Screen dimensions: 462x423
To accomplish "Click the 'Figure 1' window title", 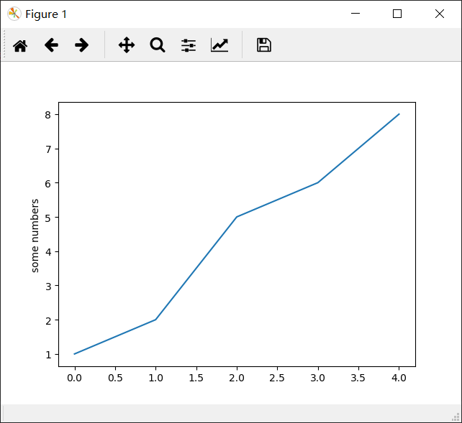I will coord(46,14).
